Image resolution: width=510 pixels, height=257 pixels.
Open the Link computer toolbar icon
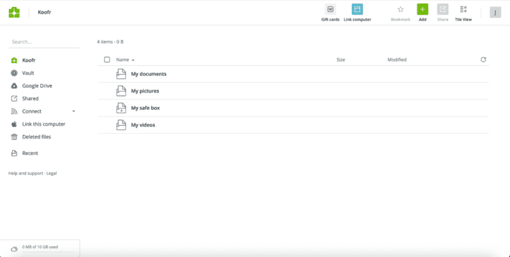pyautogui.click(x=357, y=10)
